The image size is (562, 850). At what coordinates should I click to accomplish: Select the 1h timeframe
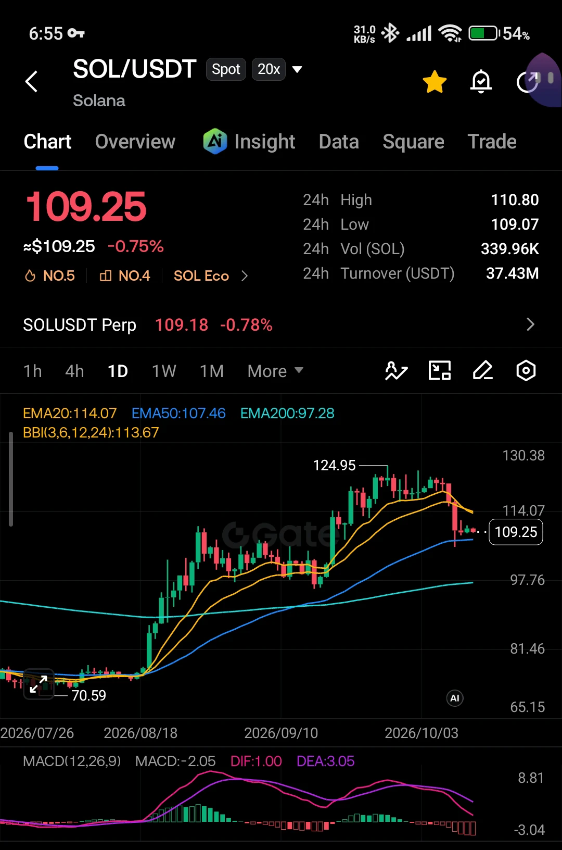(32, 371)
